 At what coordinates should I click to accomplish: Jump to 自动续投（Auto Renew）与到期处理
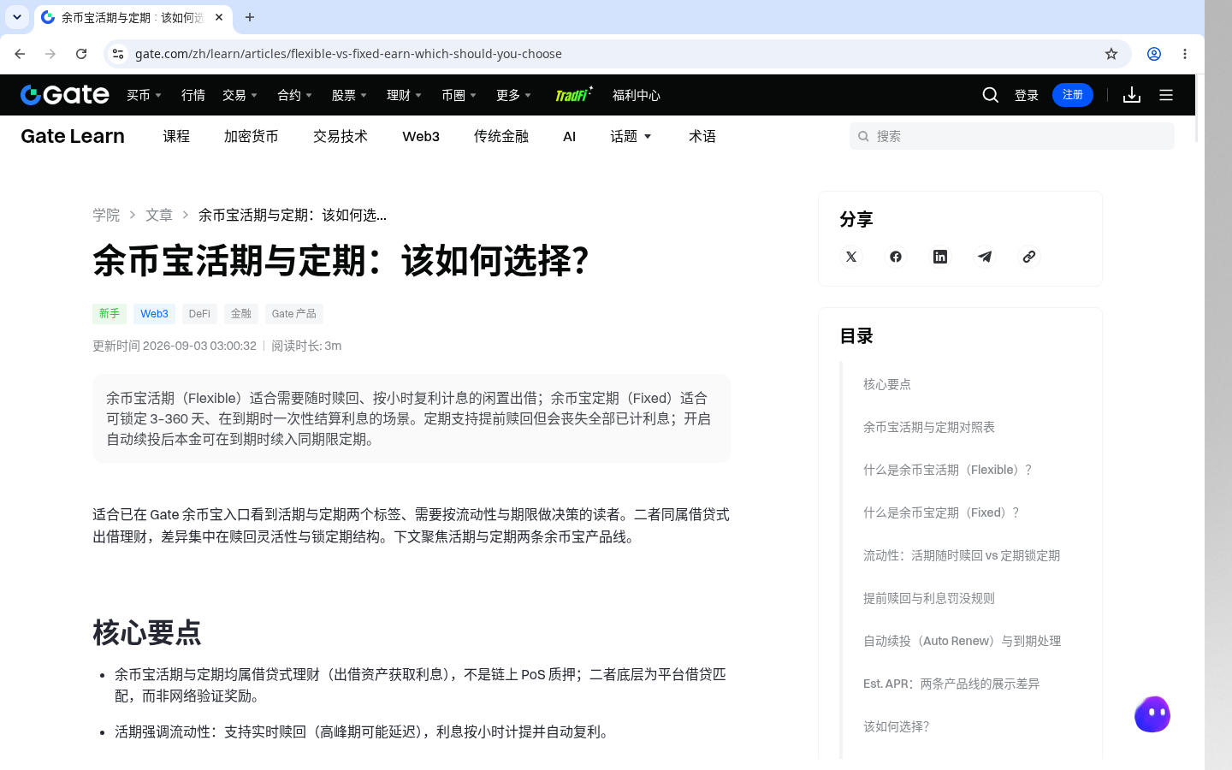click(x=962, y=641)
